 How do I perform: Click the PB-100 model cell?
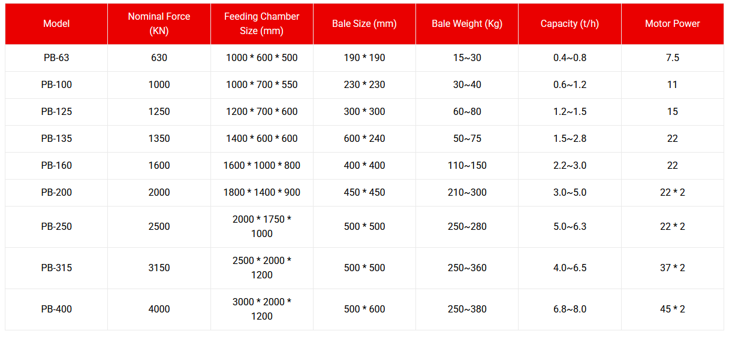pos(56,85)
